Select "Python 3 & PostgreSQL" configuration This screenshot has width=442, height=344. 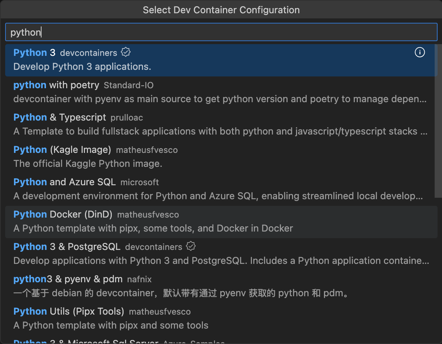(221, 254)
